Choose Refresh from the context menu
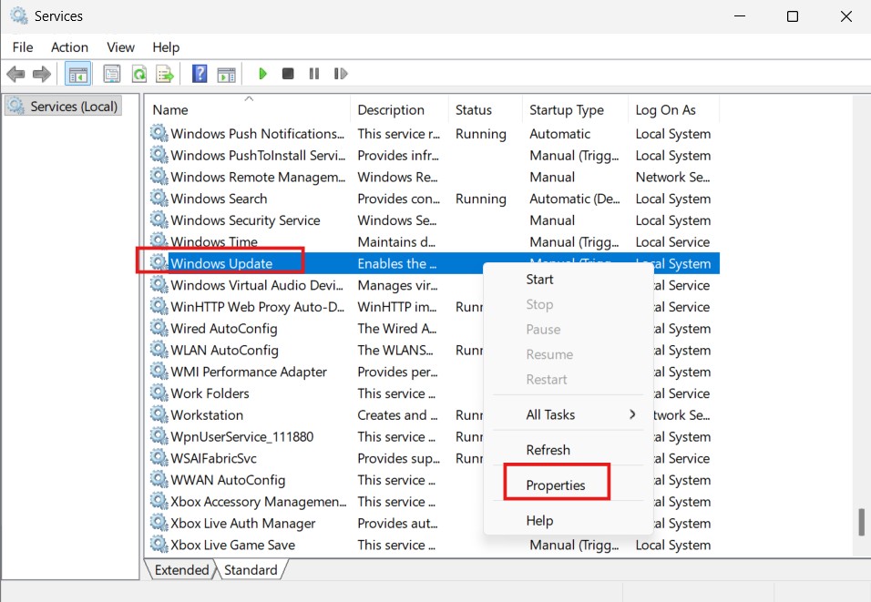This screenshot has width=871, height=602. [x=568, y=450]
